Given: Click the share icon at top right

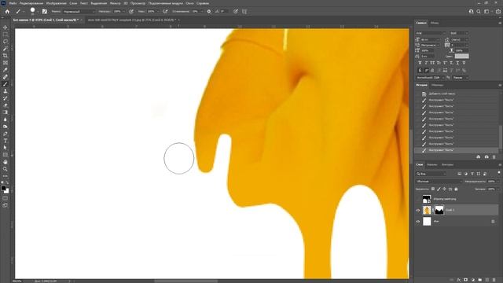Looking at the screenshot, I should 498,11.
